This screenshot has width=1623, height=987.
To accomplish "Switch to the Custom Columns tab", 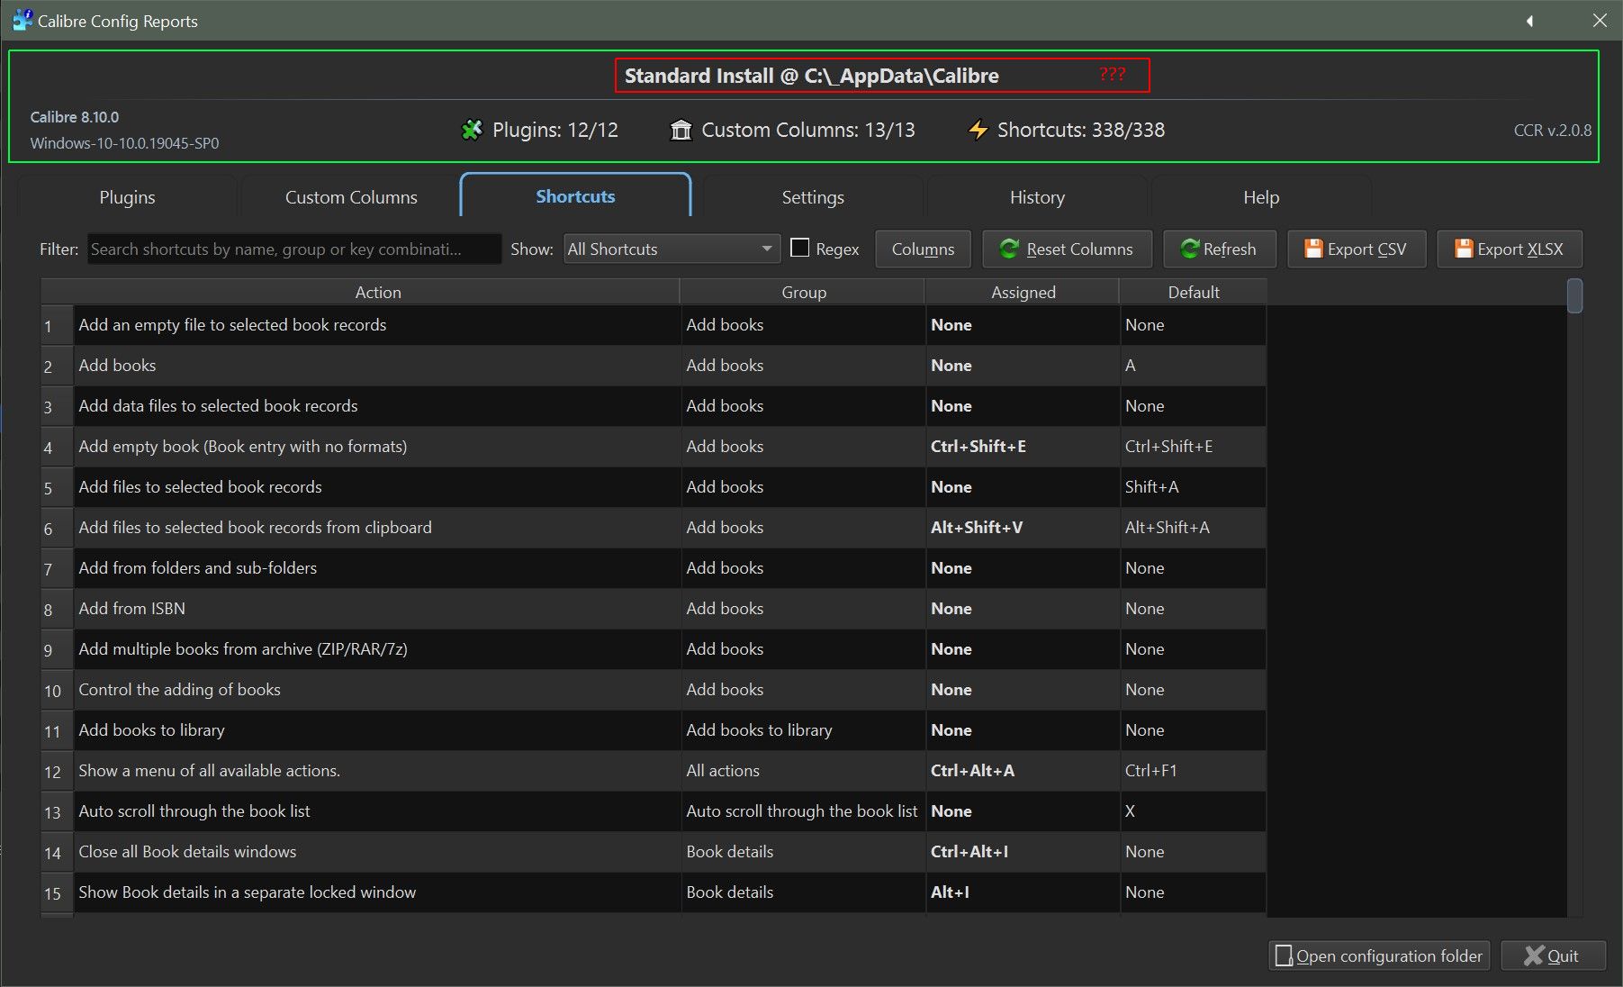I will coord(351,197).
